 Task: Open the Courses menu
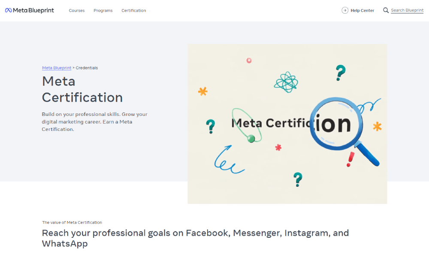[77, 10]
